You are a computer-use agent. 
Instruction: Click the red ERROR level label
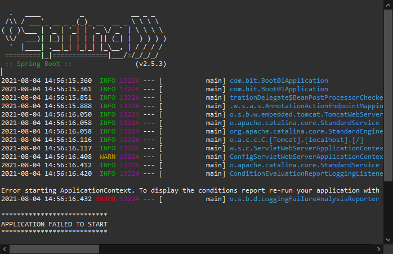click(x=106, y=199)
